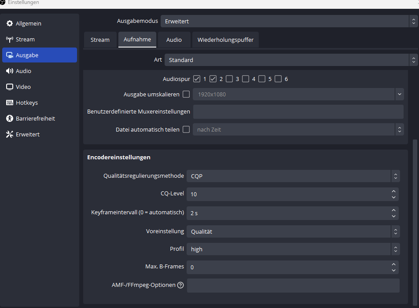Open the 1920x1080 rescale resolution dropdown
Screen dimensions: 419x308
298,94
